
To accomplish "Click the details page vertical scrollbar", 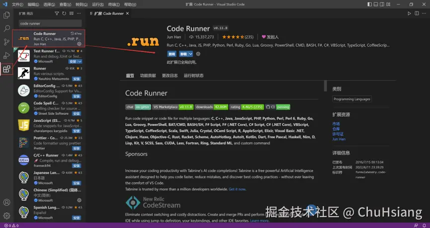I will pyautogui.click(x=326, y=86).
